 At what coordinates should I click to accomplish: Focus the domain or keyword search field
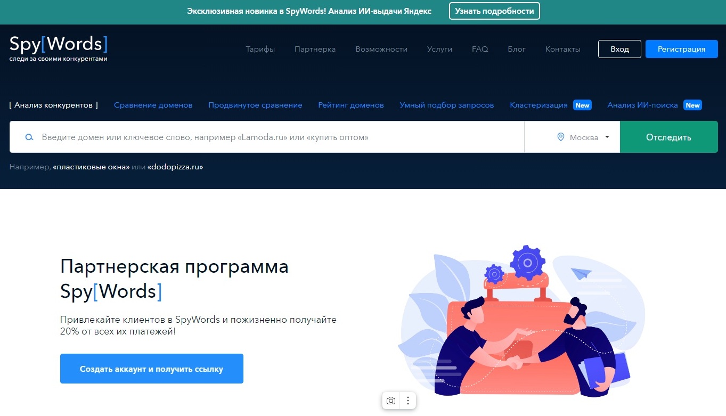267,137
